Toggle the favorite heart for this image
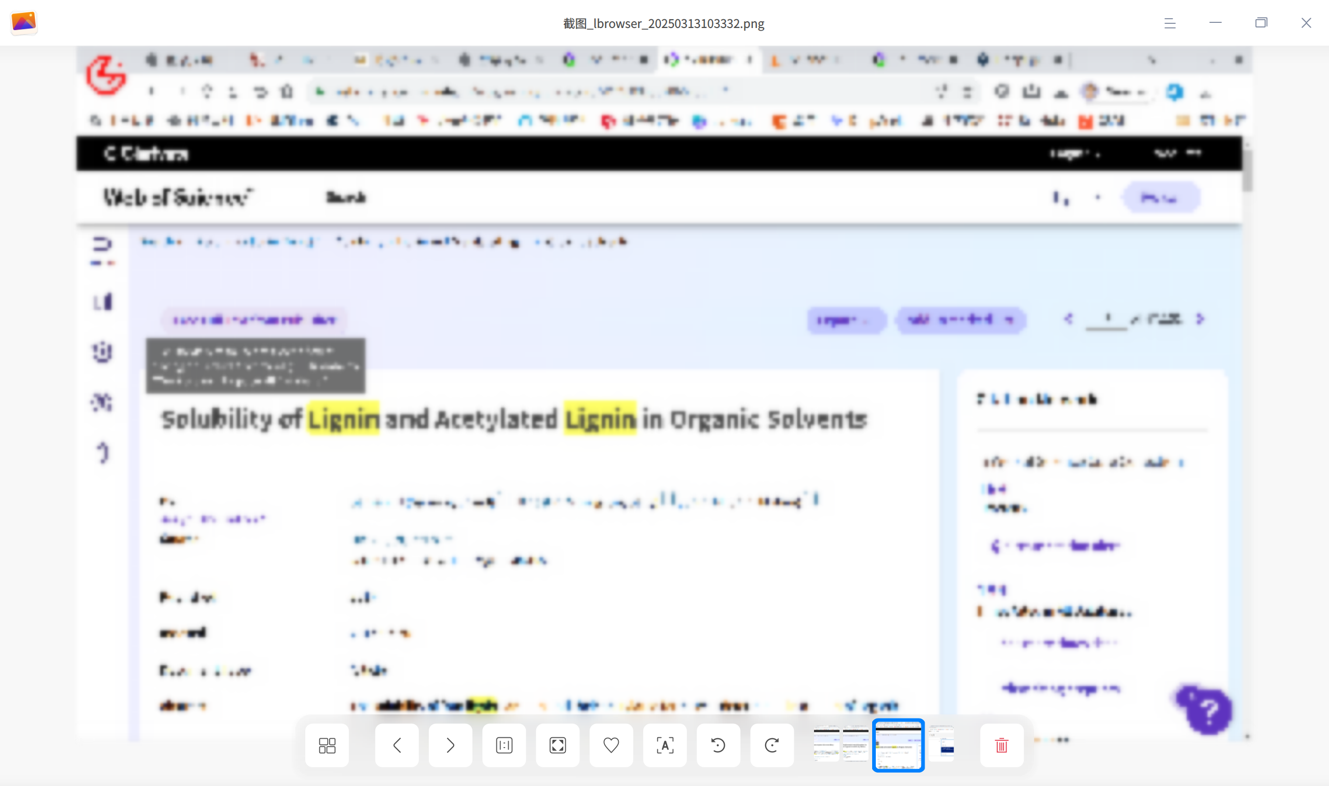Viewport: 1329px width, 786px height. 611,745
